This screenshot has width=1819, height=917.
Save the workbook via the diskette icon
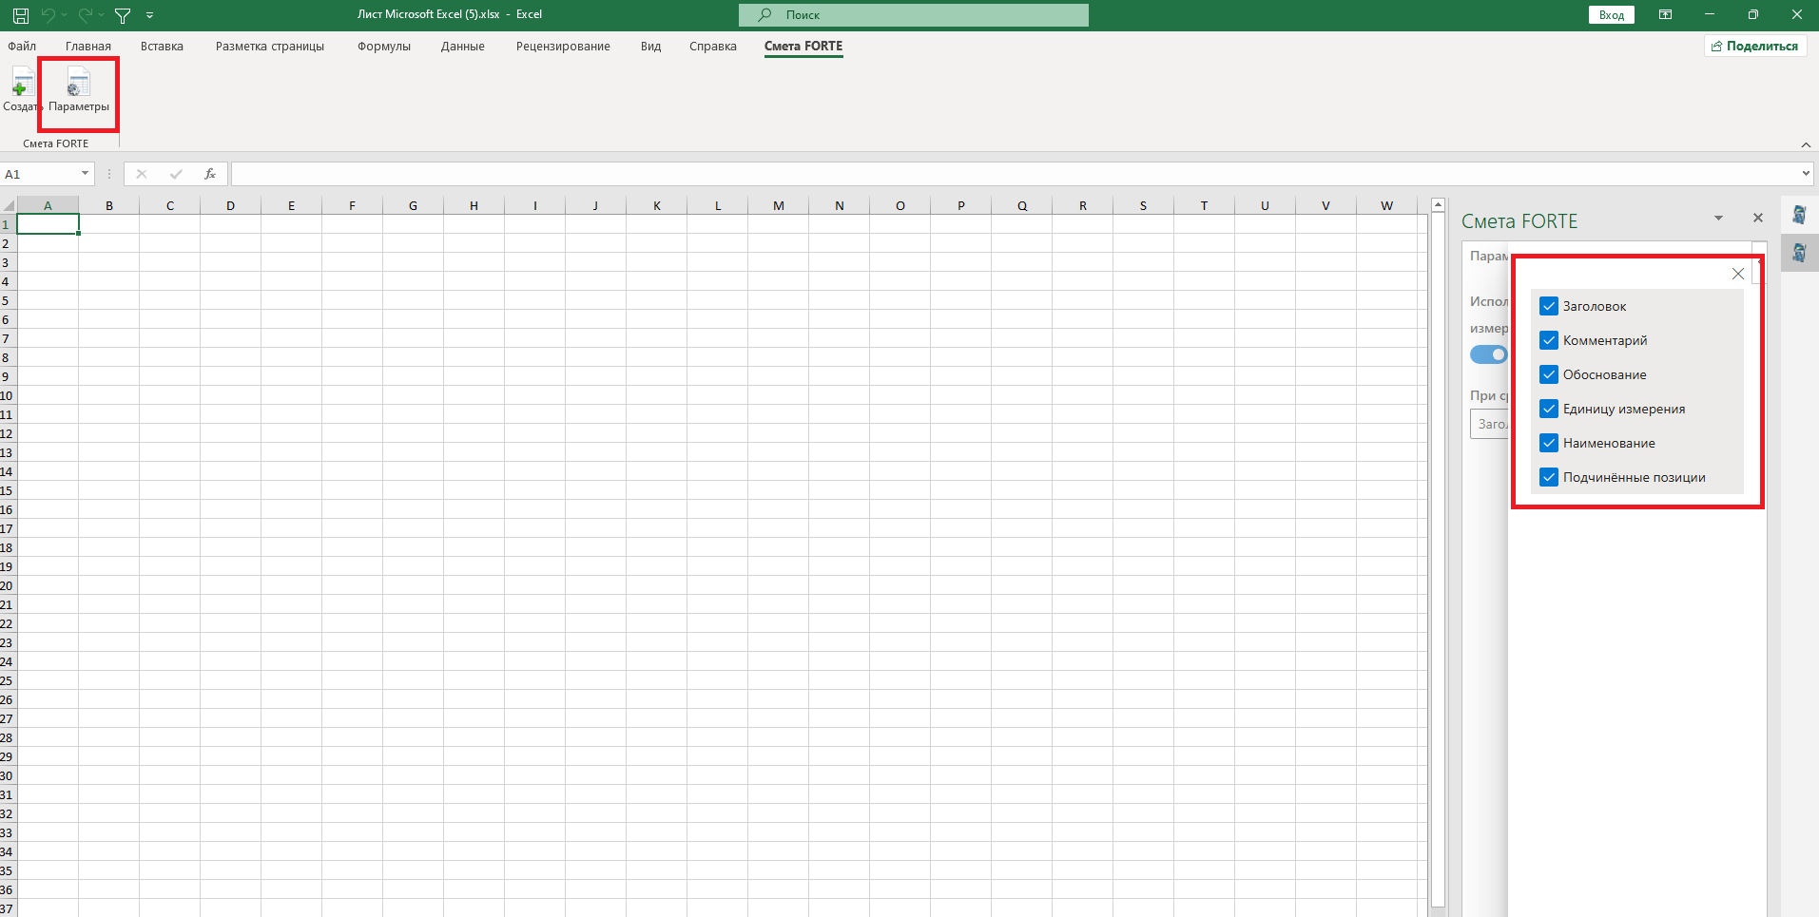coord(20,15)
